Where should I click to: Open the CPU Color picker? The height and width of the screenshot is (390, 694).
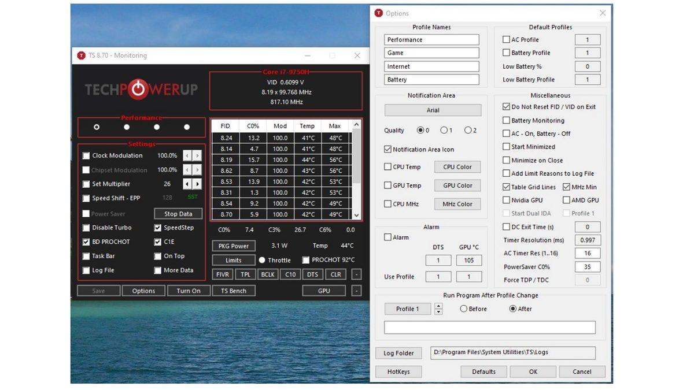tap(457, 166)
